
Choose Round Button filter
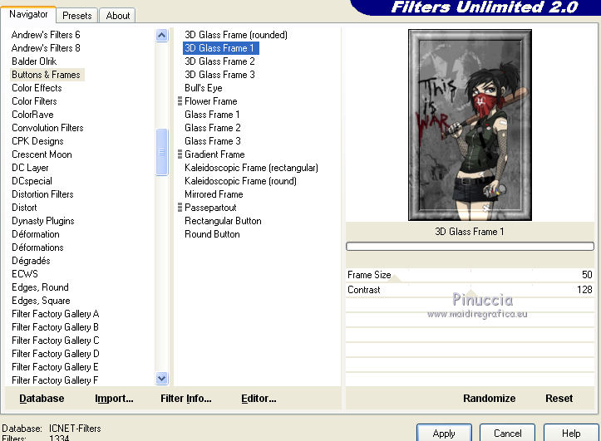pos(212,234)
